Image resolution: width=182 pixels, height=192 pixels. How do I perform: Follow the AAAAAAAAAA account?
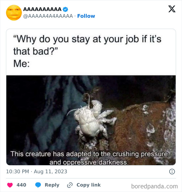pos(86,16)
